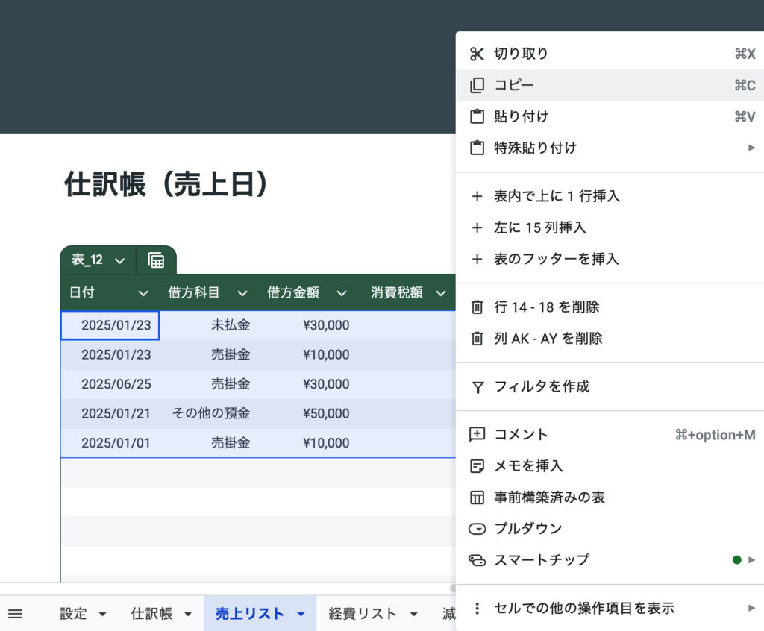The height and width of the screenshot is (631, 764).
Task: Click the selected cell showing 2025/01/23
Action: tap(110, 324)
